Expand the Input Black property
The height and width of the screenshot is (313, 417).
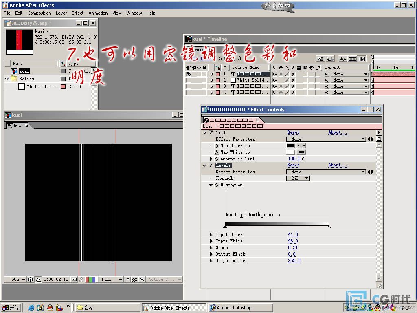tap(211, 235)
